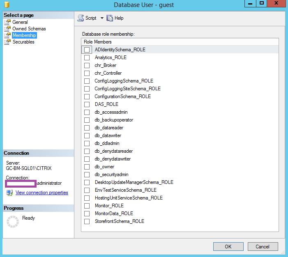Check the db_backupoperator checkbox
Screen dimensions: 288x257
click(x=87, y=120)
